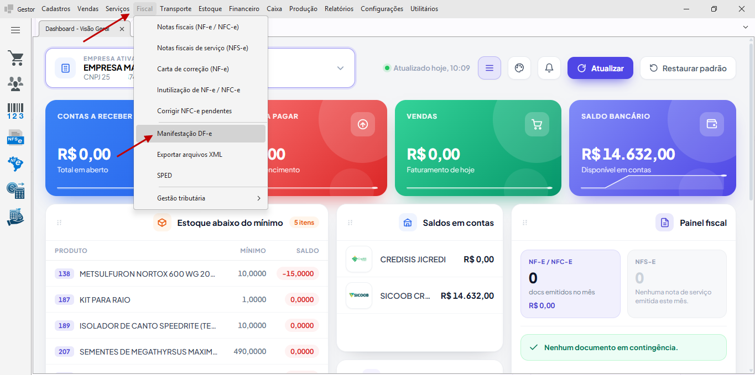Click the CREDISIS bank logo
This screenshot has width=755, height=375.
[359, 259]
